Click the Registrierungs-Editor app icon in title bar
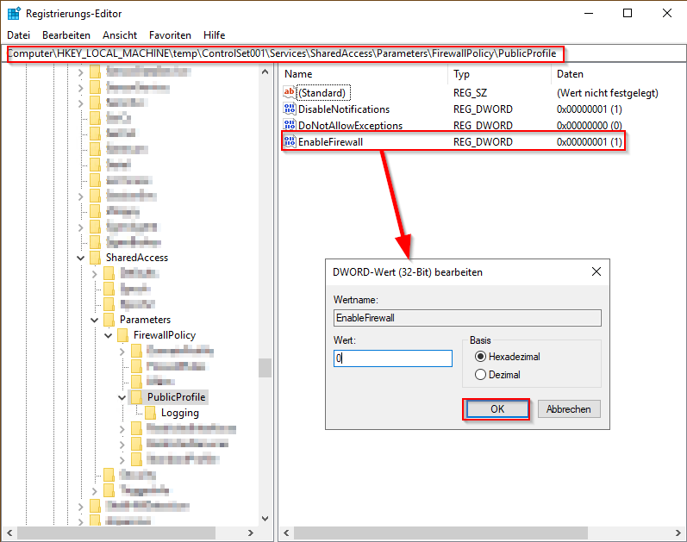This screenshot has height=542, width=687. tap(14, 14)
